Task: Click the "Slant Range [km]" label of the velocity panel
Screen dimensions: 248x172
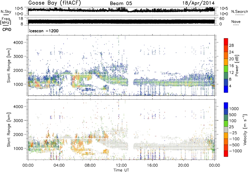Action: click(9, 129)
